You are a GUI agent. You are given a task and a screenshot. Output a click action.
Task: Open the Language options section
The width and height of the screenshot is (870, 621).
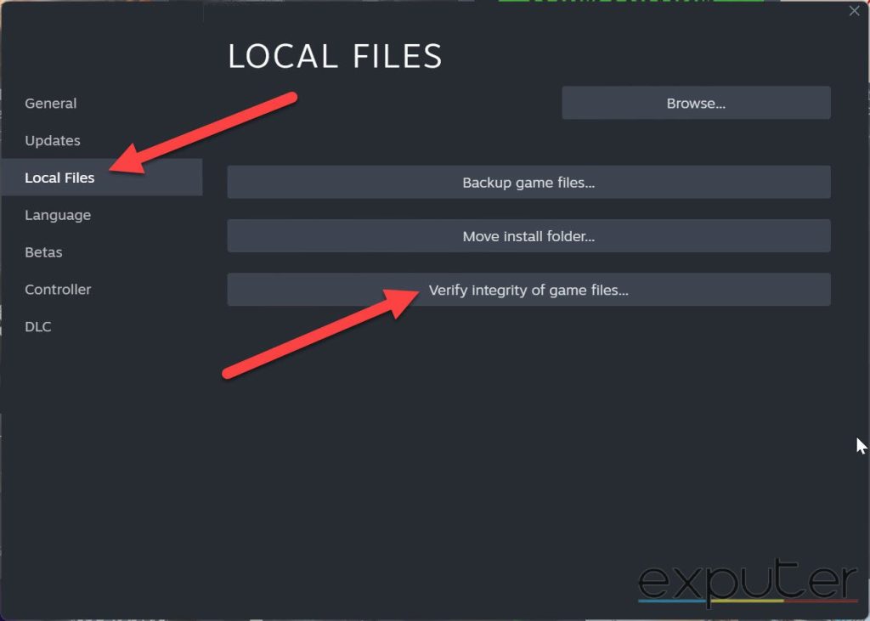click(57, 215)
